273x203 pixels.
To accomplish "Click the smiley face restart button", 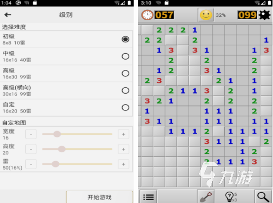I will click(x=206, y=15).
